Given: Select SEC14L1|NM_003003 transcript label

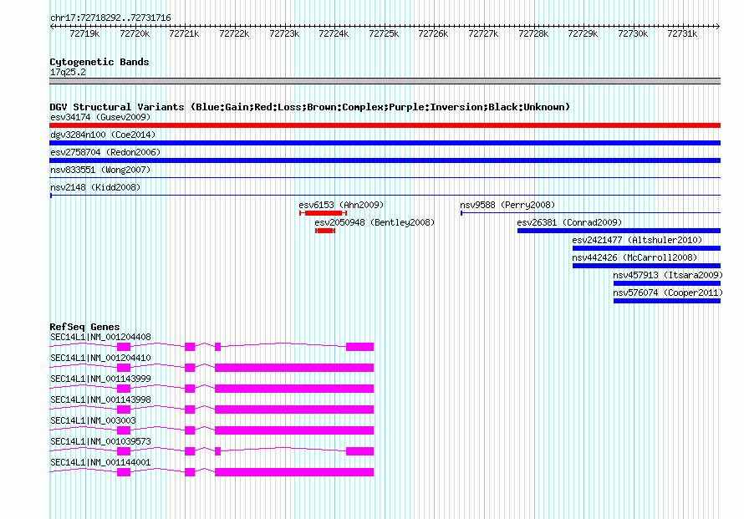Looking at the screenshot, I should pyautogui.click(x=93, y=420).
